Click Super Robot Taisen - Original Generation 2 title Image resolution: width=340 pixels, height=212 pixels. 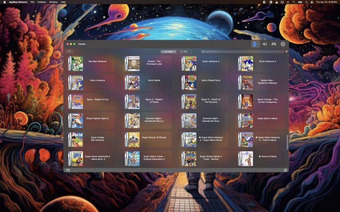point(154,158)
